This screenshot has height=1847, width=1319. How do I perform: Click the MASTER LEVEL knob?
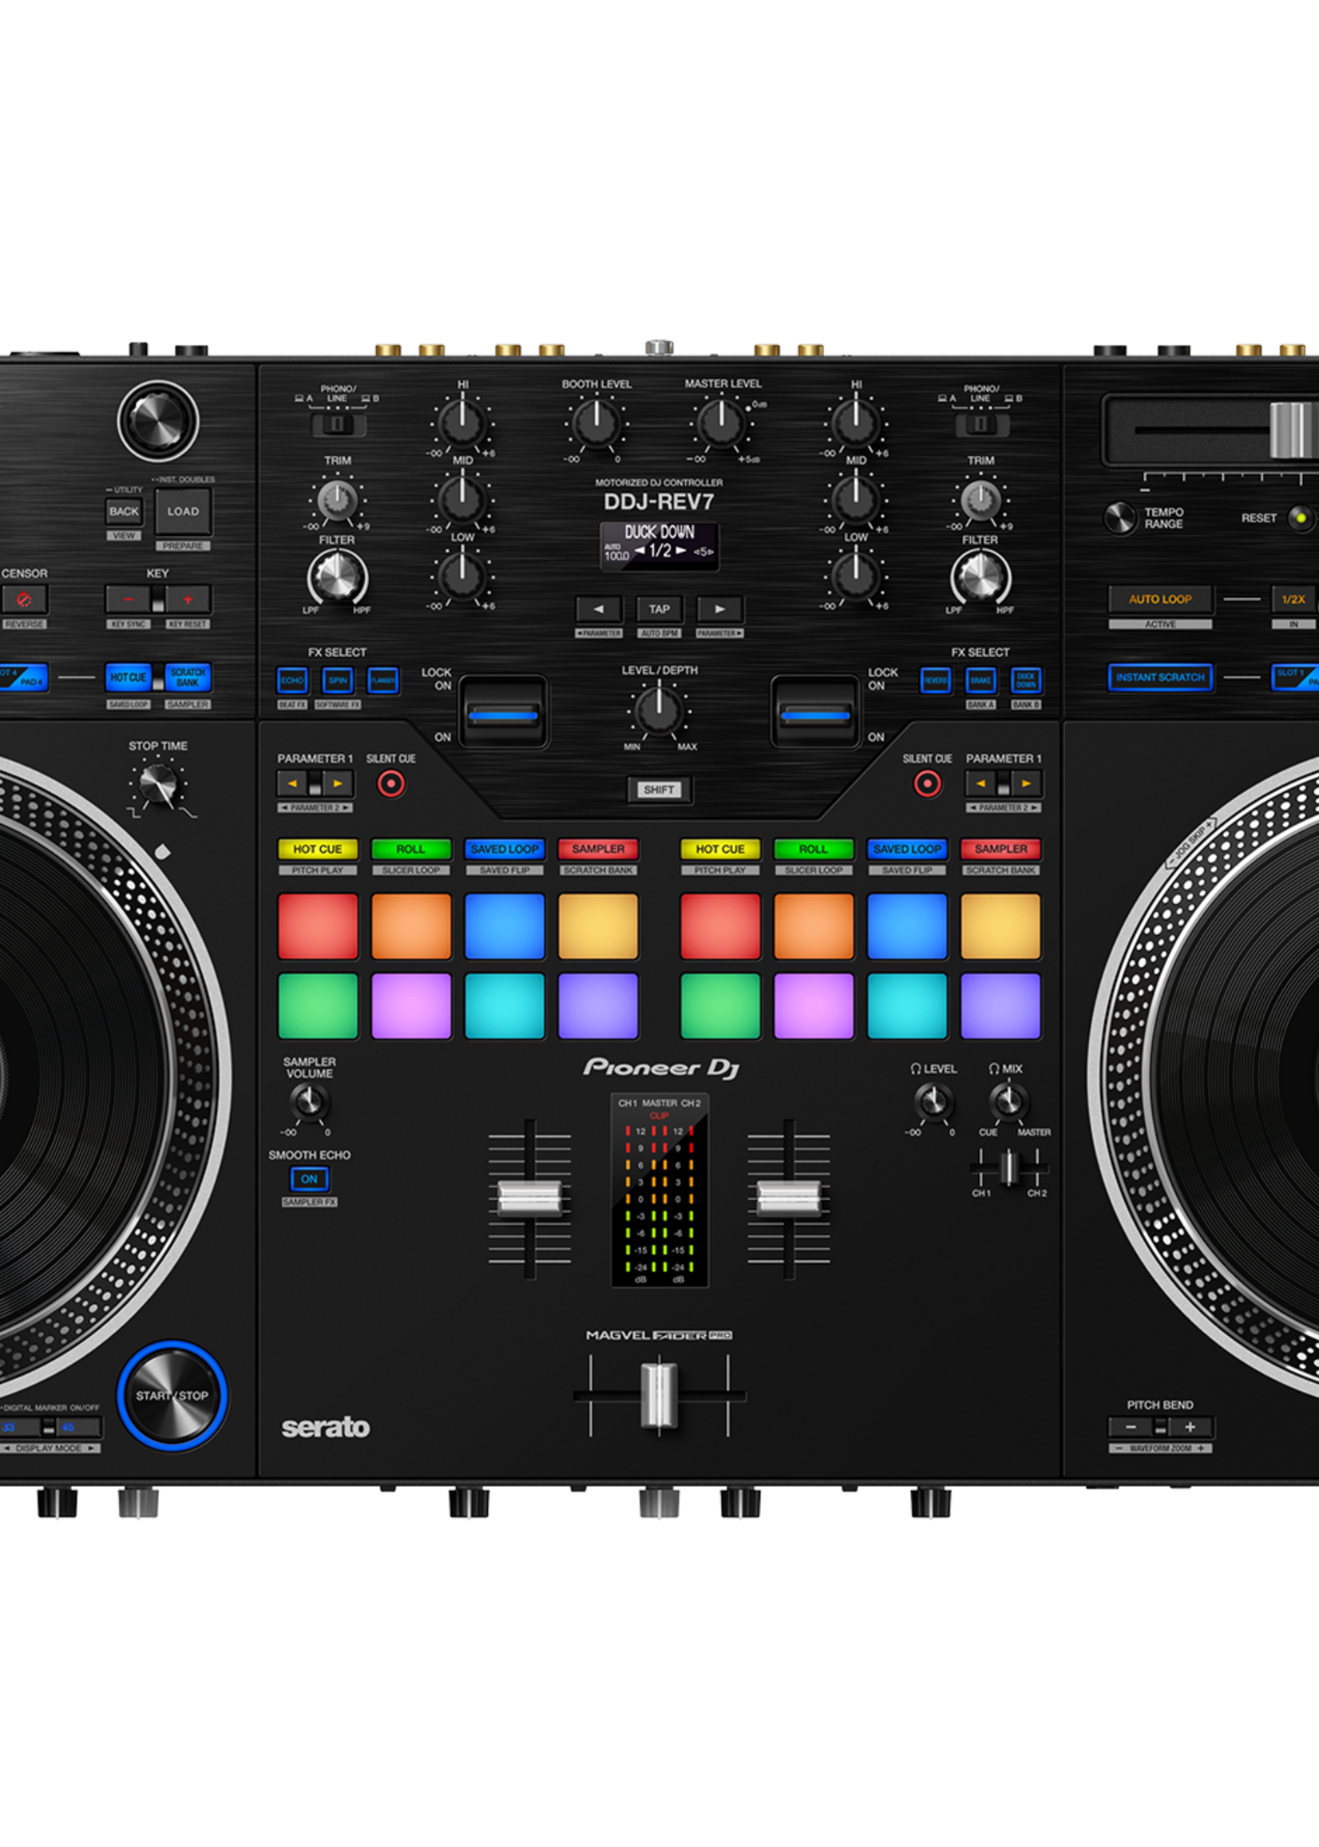pyautogui.click(x=721, y=423)
